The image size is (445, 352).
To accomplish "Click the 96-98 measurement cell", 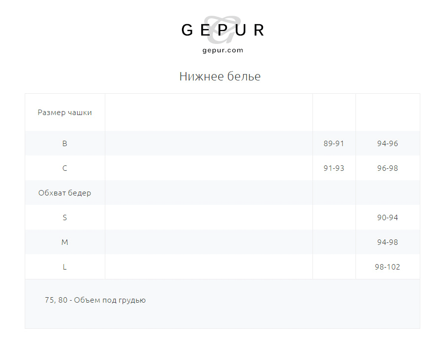I will click(x=387, y=168).
